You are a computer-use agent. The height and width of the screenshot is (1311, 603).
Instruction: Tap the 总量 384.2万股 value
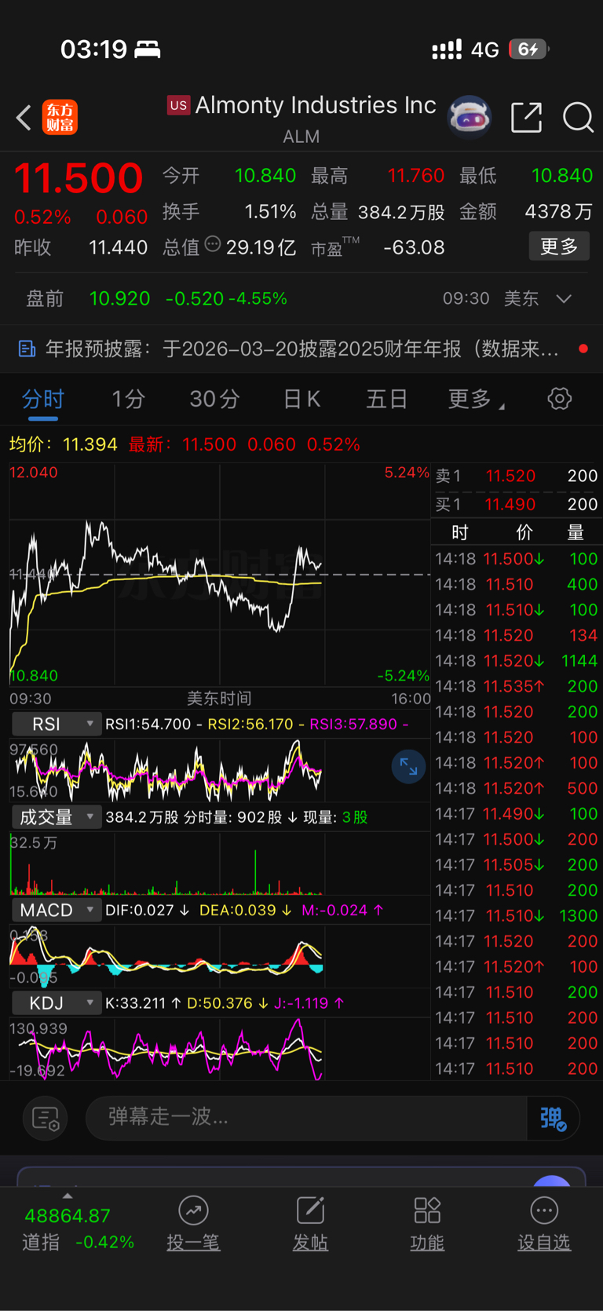(401, 212)
